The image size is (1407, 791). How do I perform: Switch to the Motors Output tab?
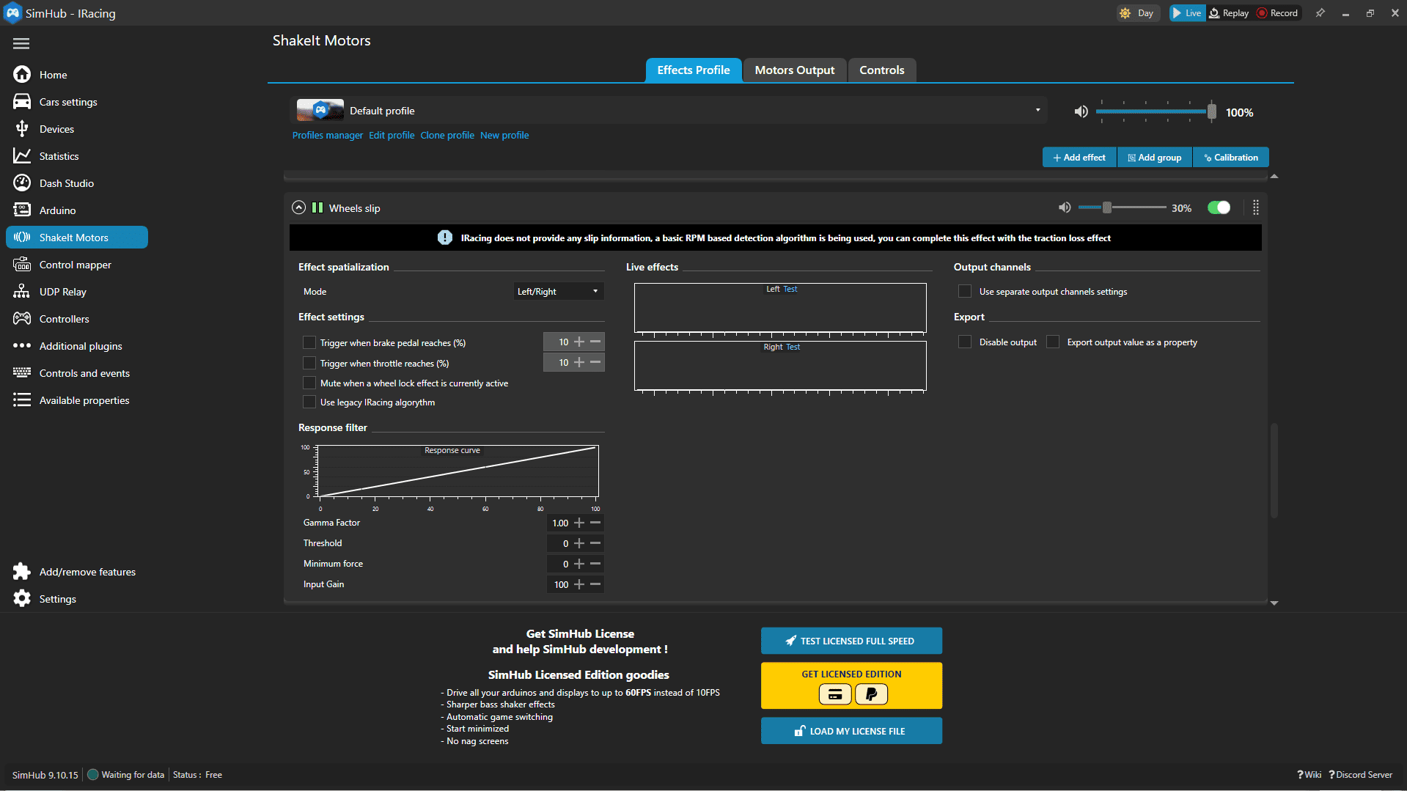point(794,70)
